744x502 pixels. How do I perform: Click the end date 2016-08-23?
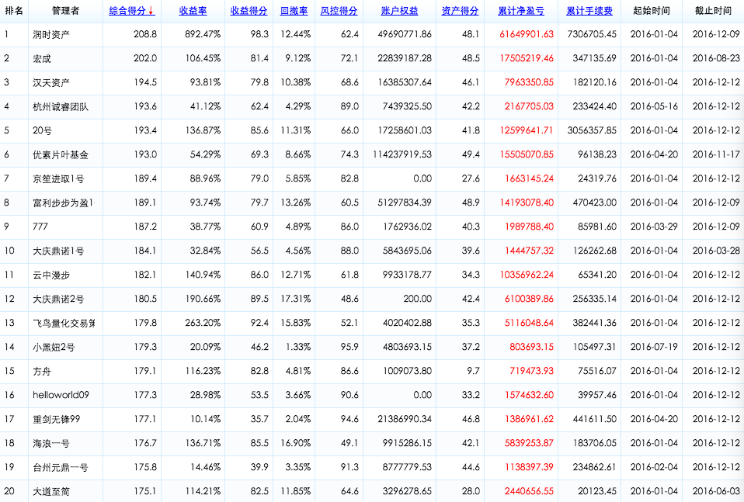point(716,58)
